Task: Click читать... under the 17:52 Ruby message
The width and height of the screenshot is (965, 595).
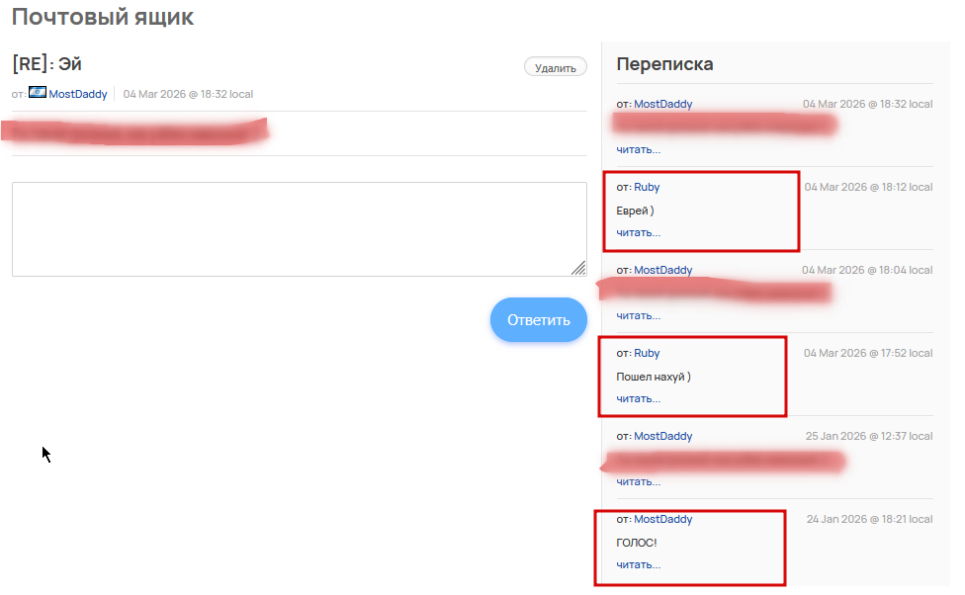Action: pos(638,398)
